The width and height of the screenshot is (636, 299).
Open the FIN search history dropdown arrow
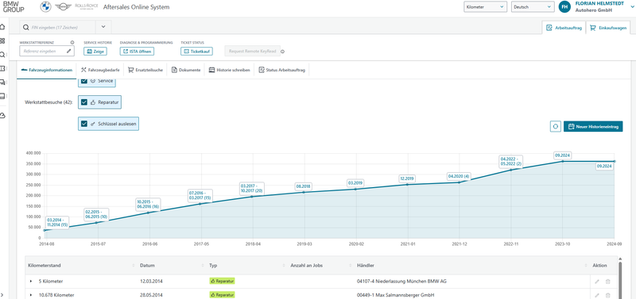[x=103, y=27]
